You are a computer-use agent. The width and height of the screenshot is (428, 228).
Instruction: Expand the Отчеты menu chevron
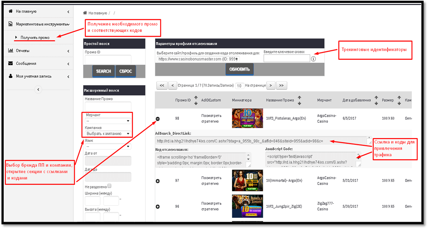click(x=68, y=51)
